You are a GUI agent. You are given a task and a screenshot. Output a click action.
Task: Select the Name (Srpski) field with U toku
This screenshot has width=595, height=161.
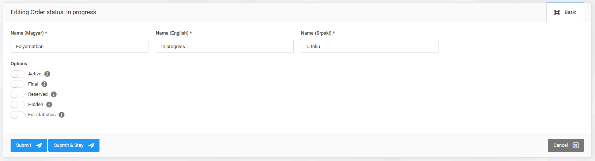(x=370, y=46)
